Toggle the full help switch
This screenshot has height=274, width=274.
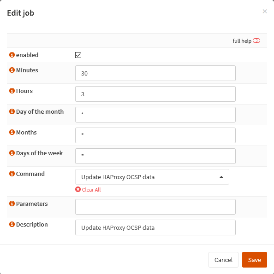(x=256, y=41)
